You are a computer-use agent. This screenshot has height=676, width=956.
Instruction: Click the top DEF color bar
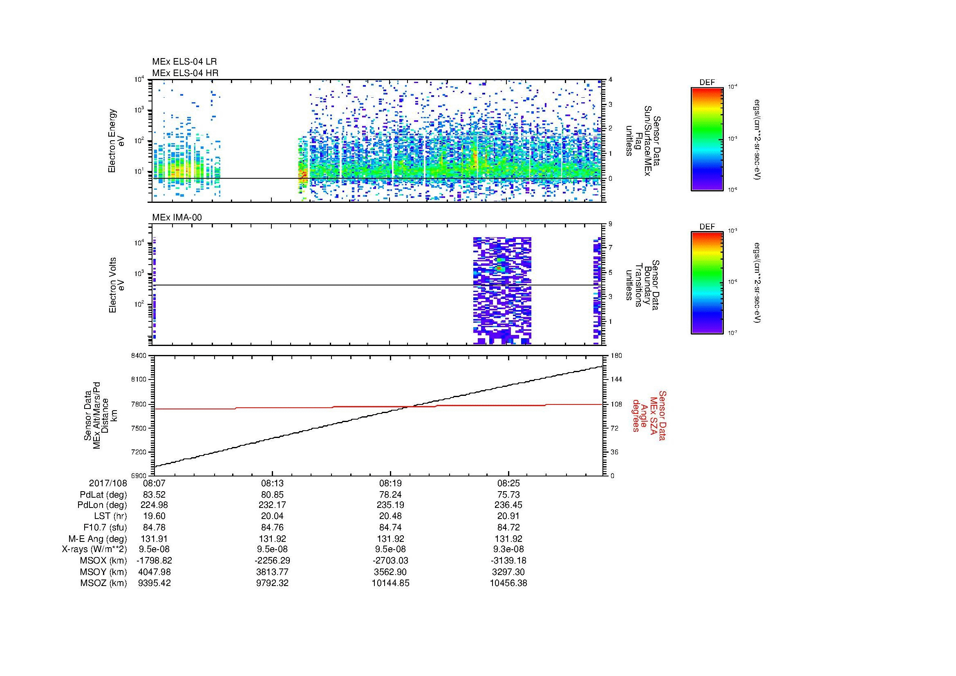click(x=707, y=139)
